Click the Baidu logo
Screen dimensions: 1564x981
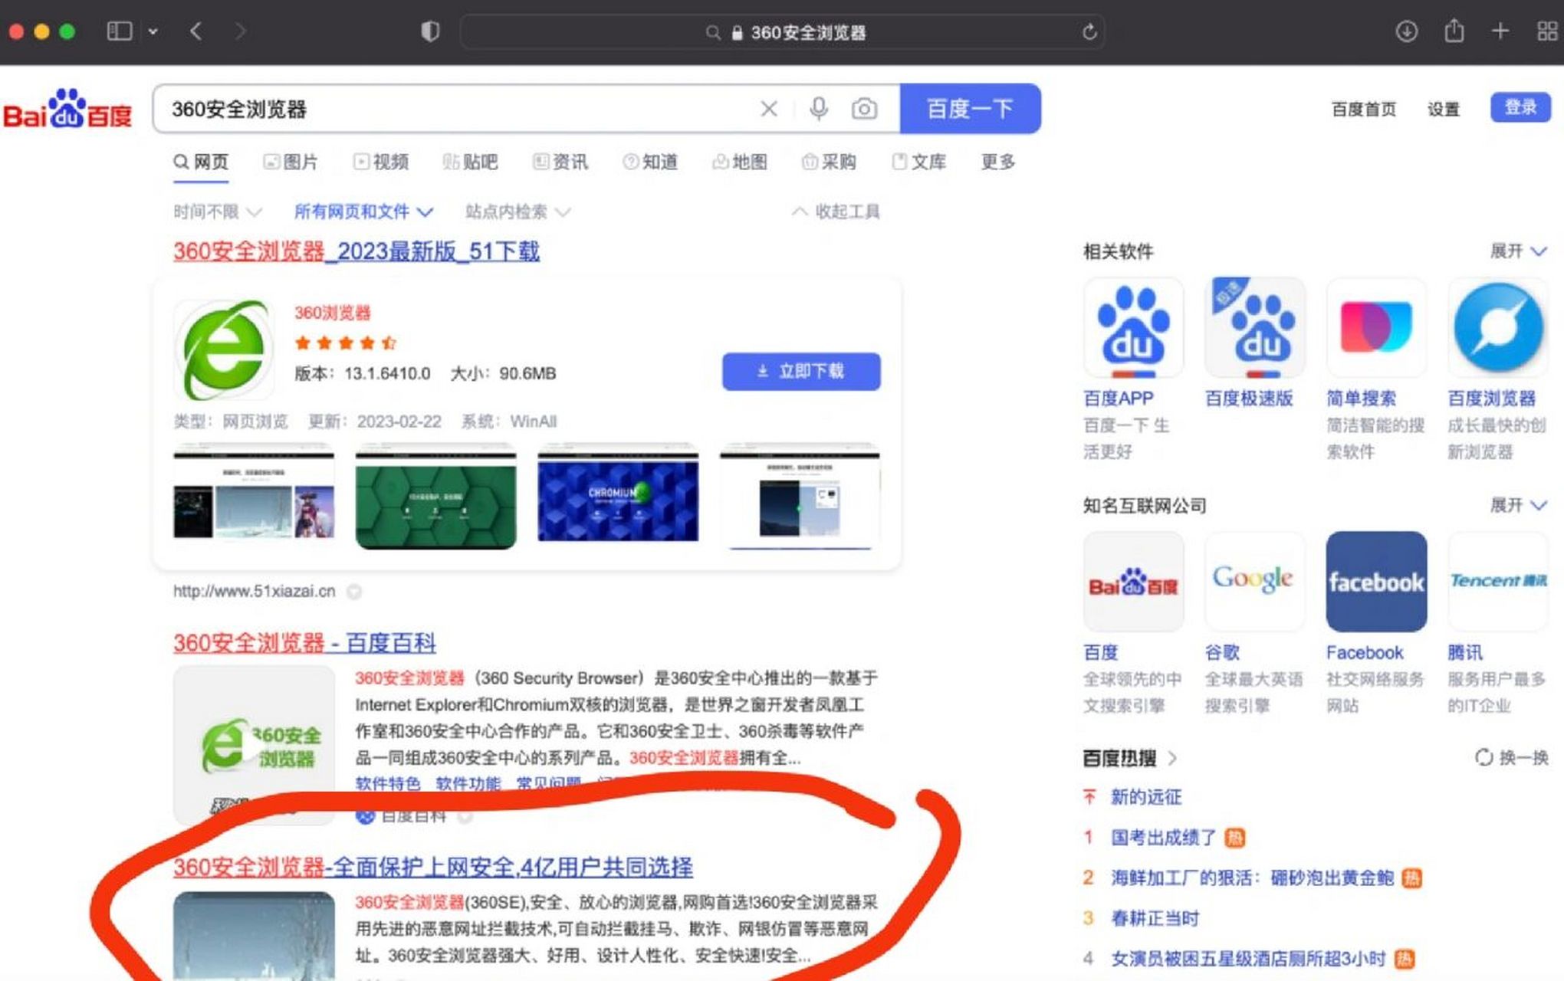67,110
